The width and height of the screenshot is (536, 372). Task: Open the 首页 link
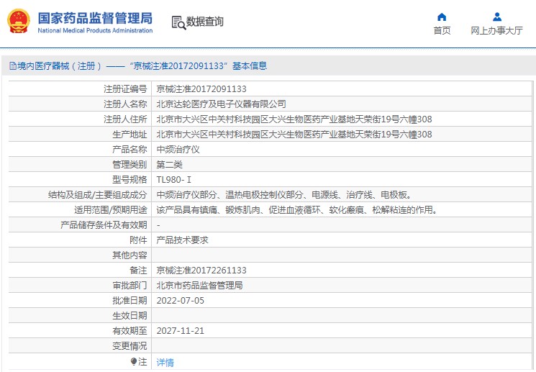(x=442, y=31)
